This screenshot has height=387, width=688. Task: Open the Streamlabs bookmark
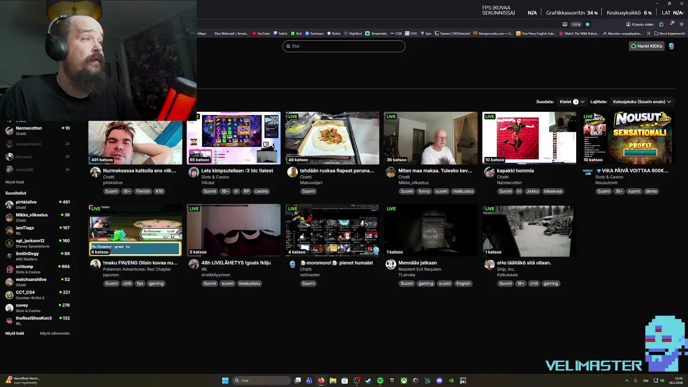tap(376, 33)
